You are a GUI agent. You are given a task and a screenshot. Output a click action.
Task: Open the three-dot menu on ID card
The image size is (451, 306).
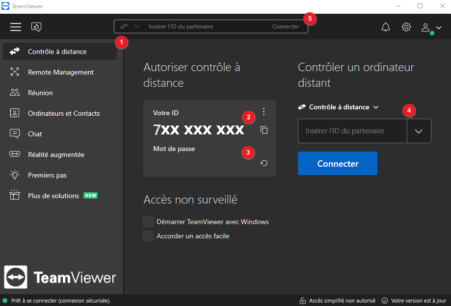click(264, 112)
